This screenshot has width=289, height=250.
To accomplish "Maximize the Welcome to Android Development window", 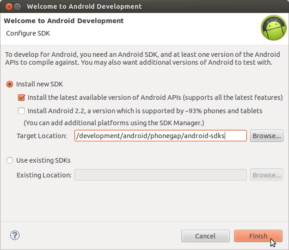I will tap(17, 6).
